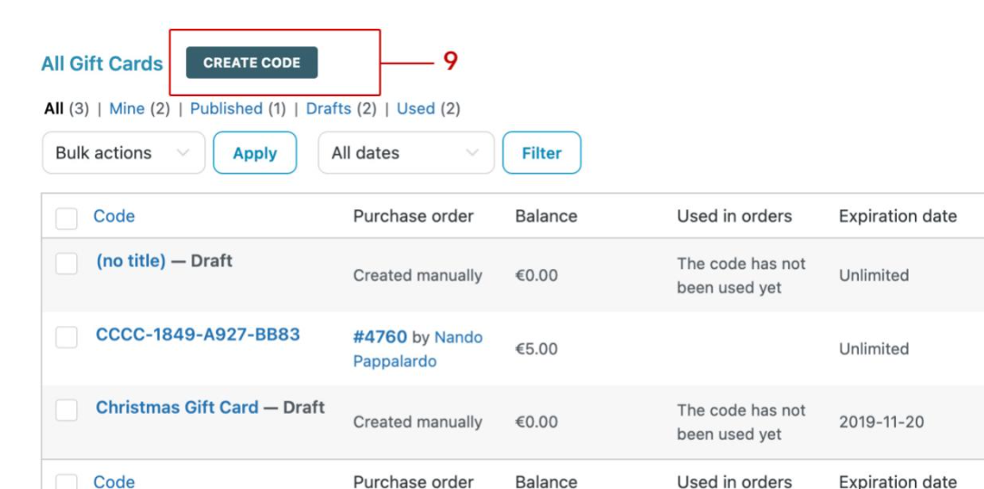Tick checkbox for CCCC-1849-A927-BB83 row
The image size is (984, 489).
[x=66, y=337]
